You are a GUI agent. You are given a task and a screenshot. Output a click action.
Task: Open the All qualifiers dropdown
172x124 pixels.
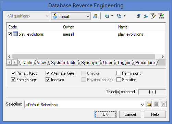28,16
